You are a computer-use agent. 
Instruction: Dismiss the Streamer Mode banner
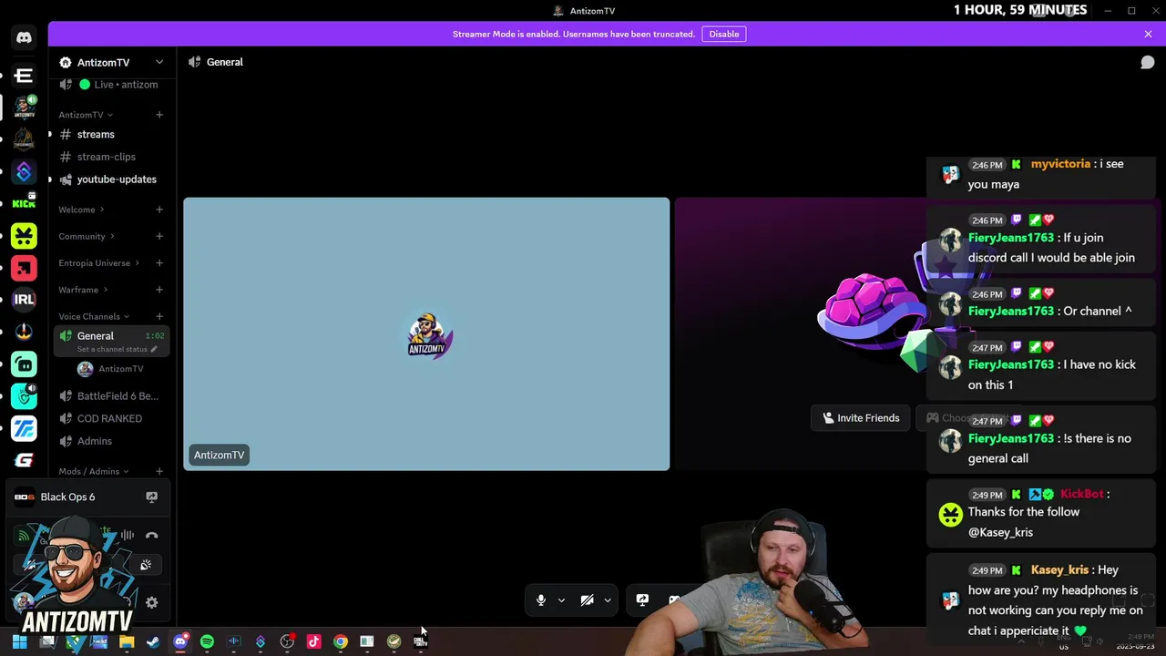(1148, 34)
